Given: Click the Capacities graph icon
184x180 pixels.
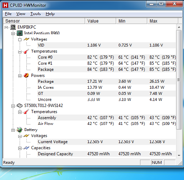Looking at the screenshot, I should [x=26, y=148].
